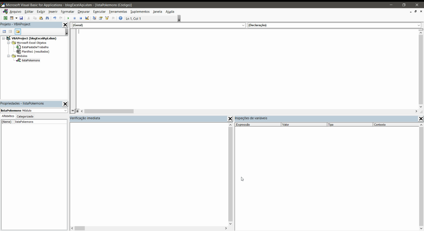Save the workbook with the floppy disk icon
The width and height of the screenshot is (424, 231).
[21, 18]
